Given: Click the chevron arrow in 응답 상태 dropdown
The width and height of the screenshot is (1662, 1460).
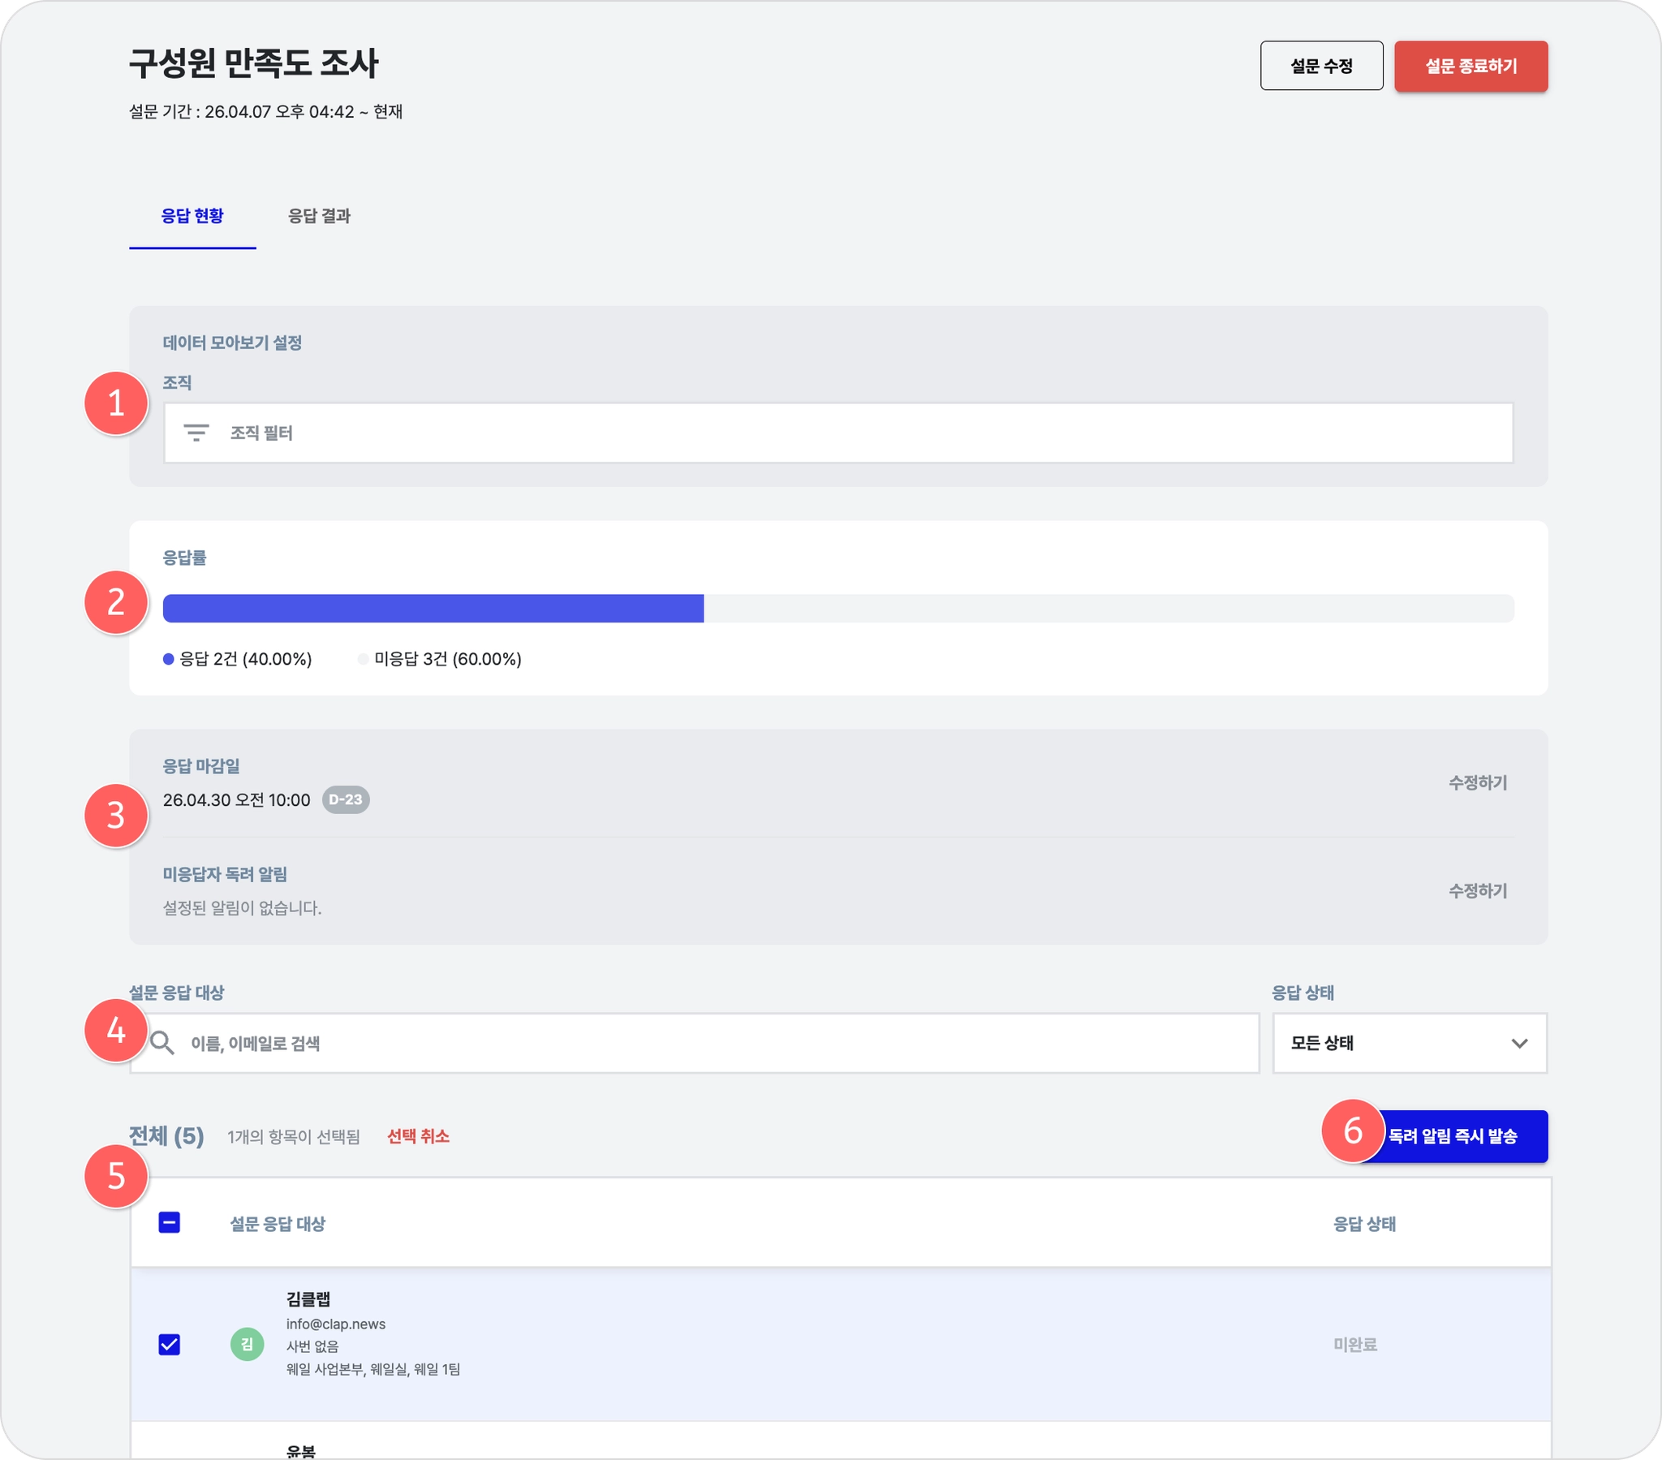Looking at the screenshot, I should coord(1519,1044).
